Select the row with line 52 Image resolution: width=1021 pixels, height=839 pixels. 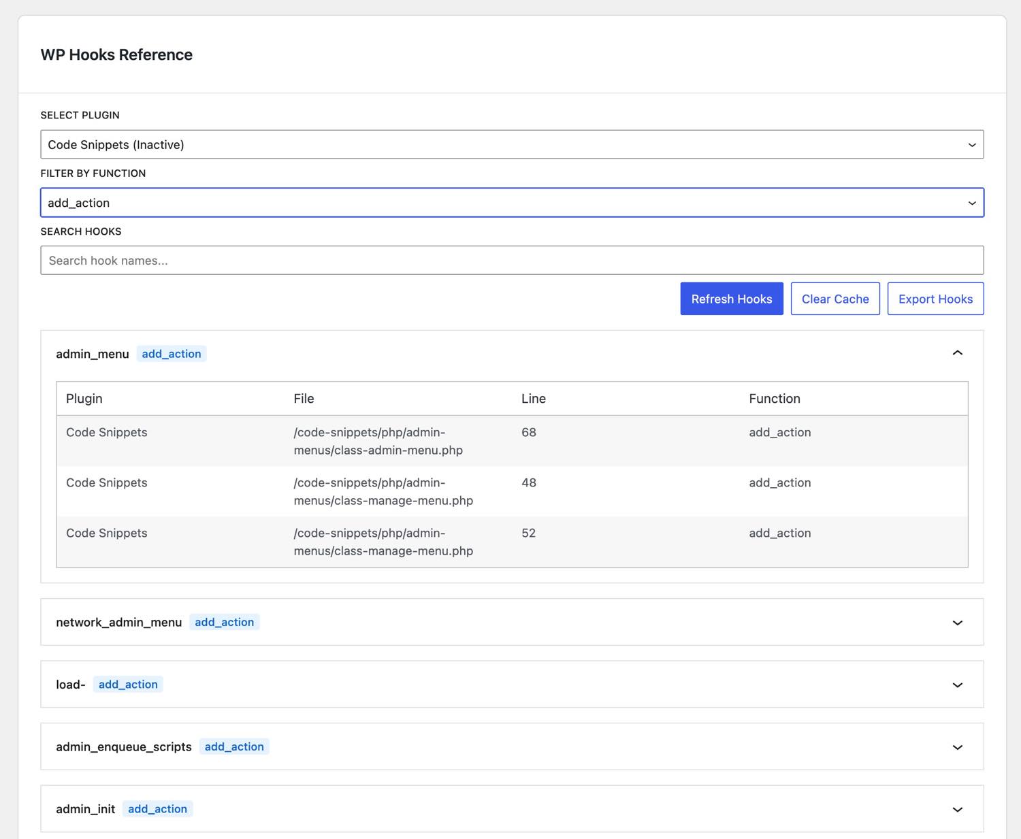tap(512, 542)
